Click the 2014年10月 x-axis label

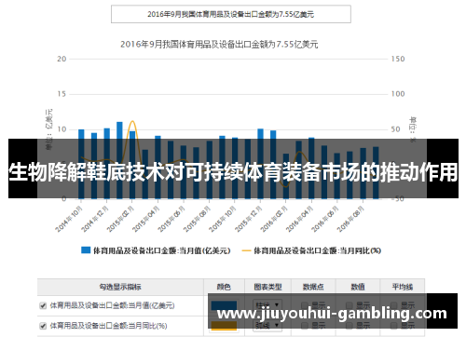click(x=69, y=219)
